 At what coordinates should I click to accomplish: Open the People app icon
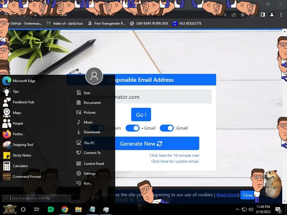(7, 123)
